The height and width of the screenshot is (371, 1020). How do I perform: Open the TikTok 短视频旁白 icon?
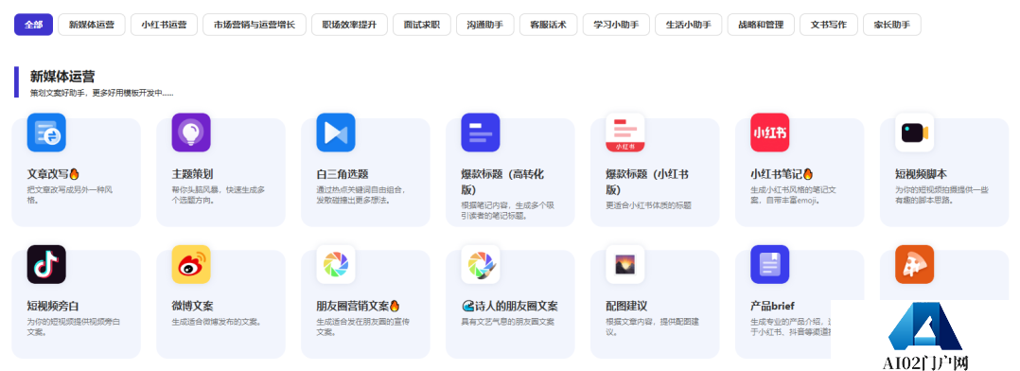46,264
